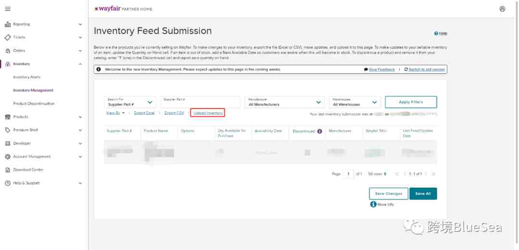The image size is (519, 250).
Task: Click the Reporting bar chart icon
Action: (8, 24)
